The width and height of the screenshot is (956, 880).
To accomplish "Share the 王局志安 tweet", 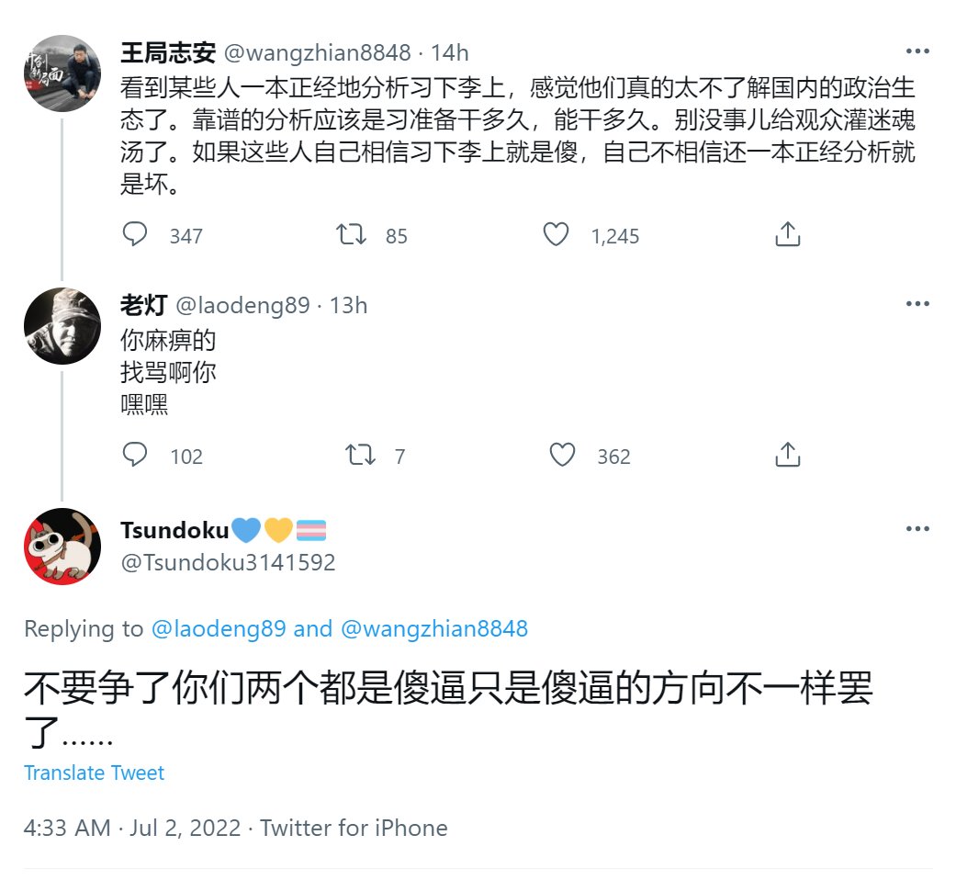I will tap(787, 235).
